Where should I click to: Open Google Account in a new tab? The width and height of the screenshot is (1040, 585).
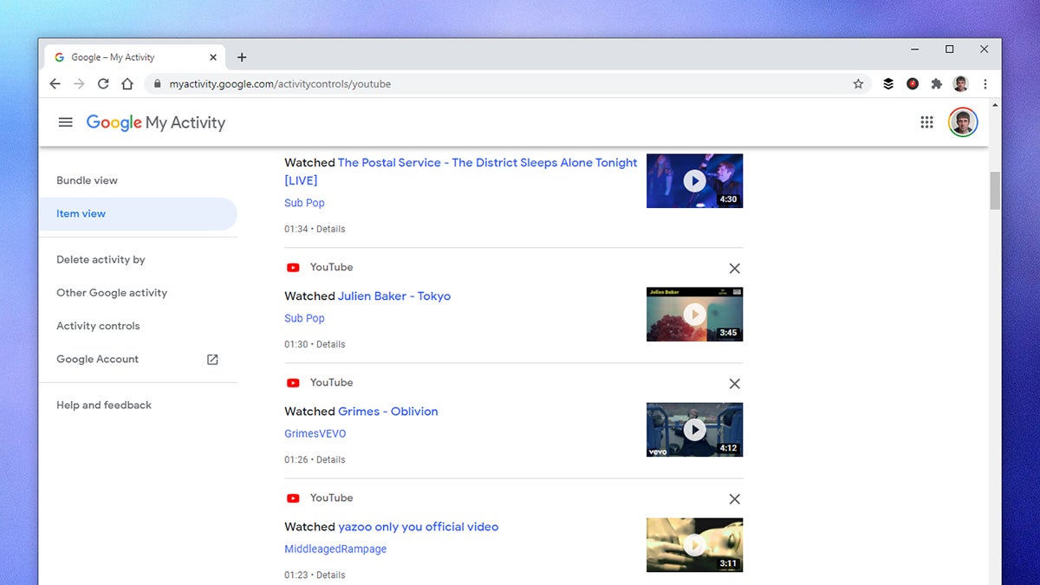click(x=97, y=359)
